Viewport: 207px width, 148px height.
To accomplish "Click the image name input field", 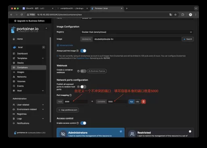I will point(137,39).
